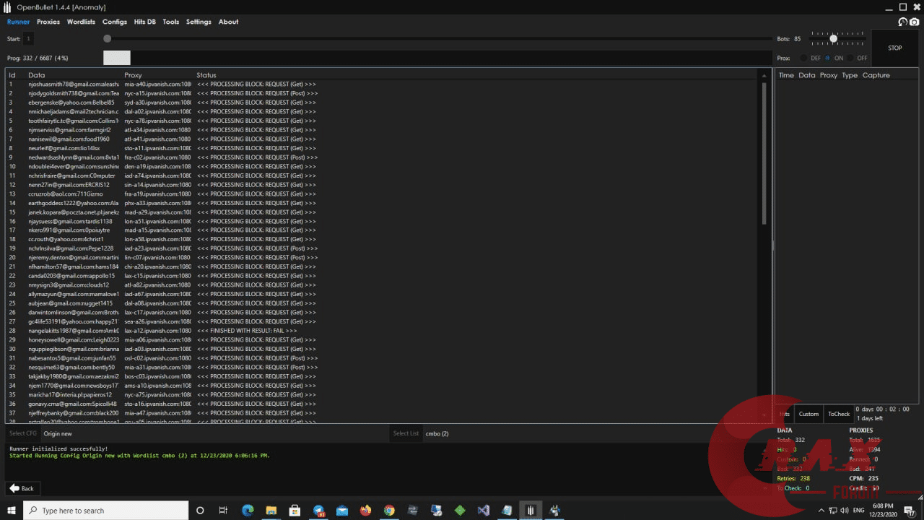Click the Time column header in hits panel
Screen dimensions: 924x520
point(786,75)
